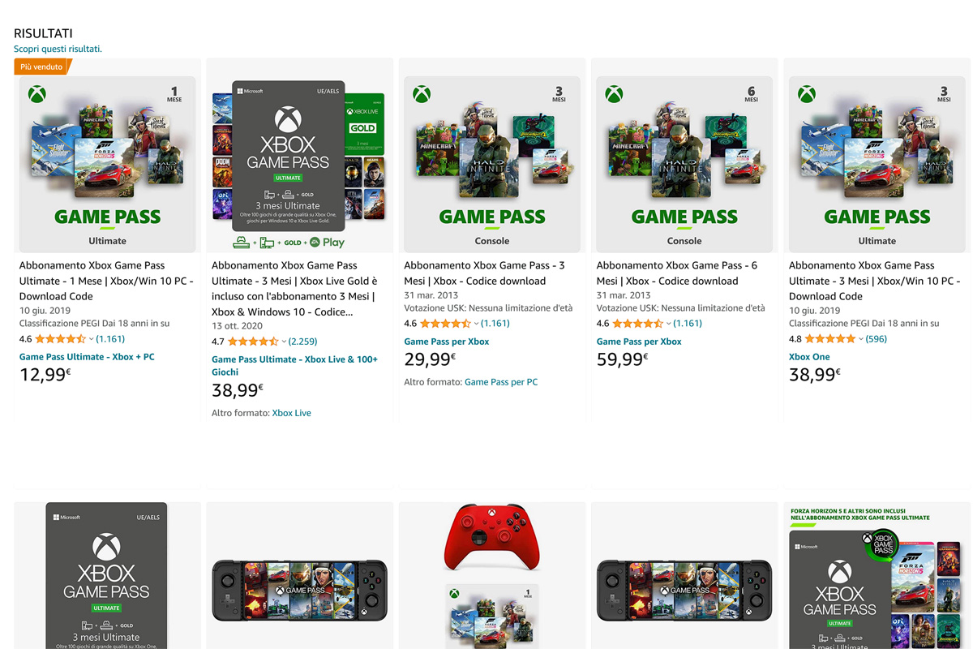The height and width of the screenshot is (649, 973).
Task: View the 596 customer reviews
Action: 877,339
